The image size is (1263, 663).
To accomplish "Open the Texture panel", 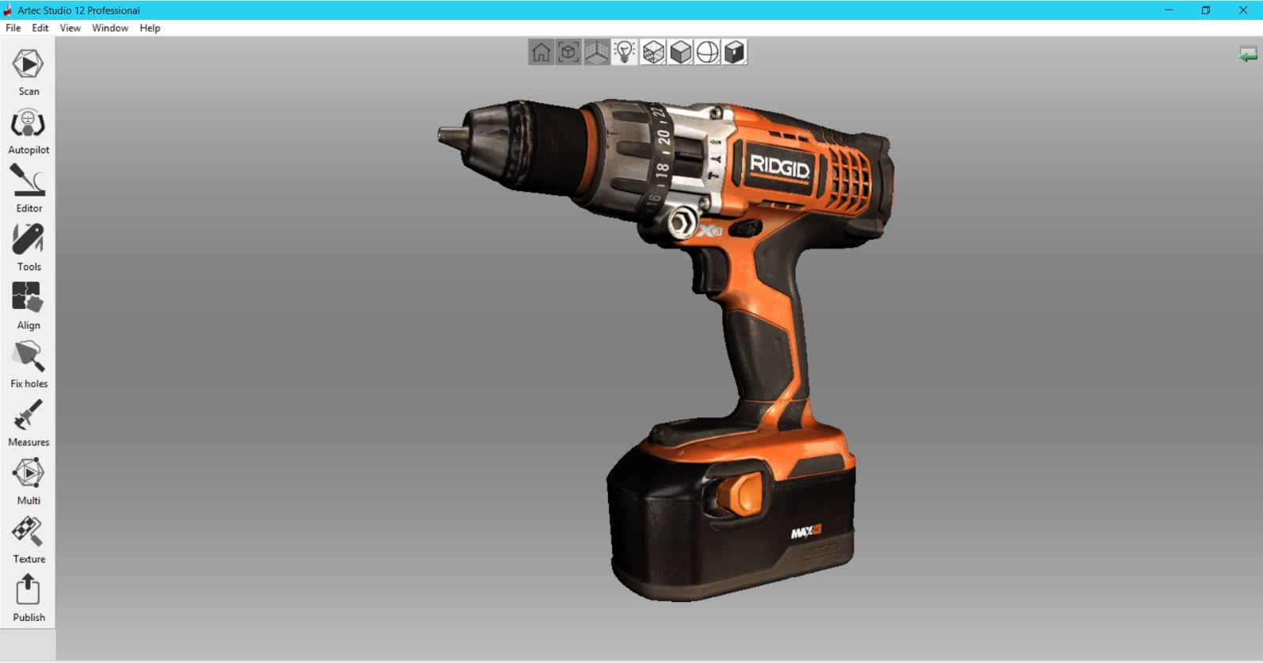I will [x=29, y=540].
